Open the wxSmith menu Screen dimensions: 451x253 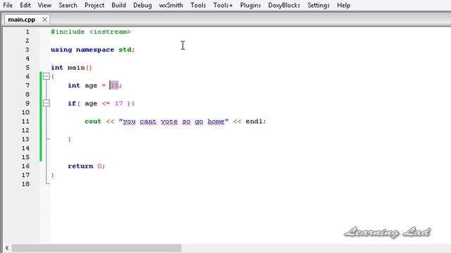pyautogui.click(x=171, y=5)
